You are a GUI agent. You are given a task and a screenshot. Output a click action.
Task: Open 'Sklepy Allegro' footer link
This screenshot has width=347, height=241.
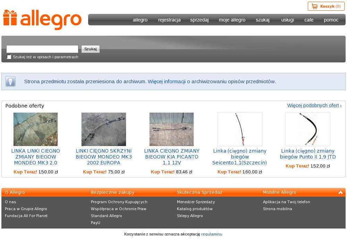pyautogui.click(x=190, y=216)
